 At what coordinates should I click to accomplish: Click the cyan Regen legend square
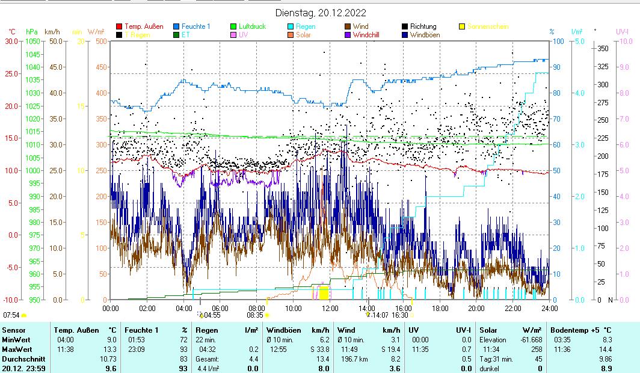pos(291,26)
